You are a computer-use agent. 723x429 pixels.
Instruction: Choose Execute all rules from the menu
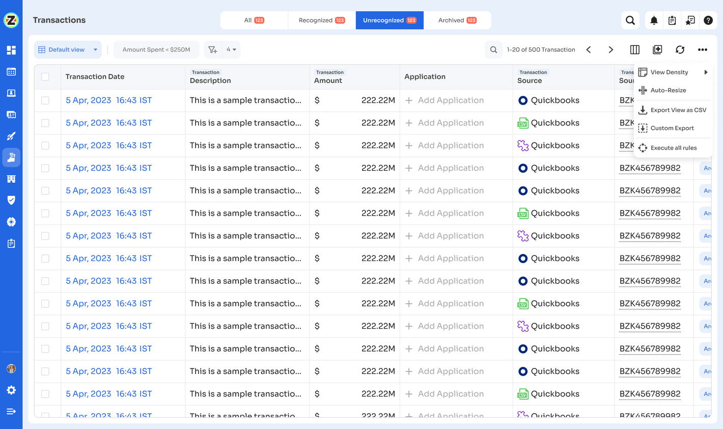click(673, 148)
